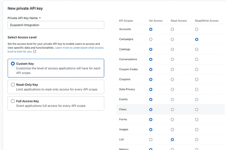
Task: Set Accounts scope to Read Access
Action: point(172,29)
